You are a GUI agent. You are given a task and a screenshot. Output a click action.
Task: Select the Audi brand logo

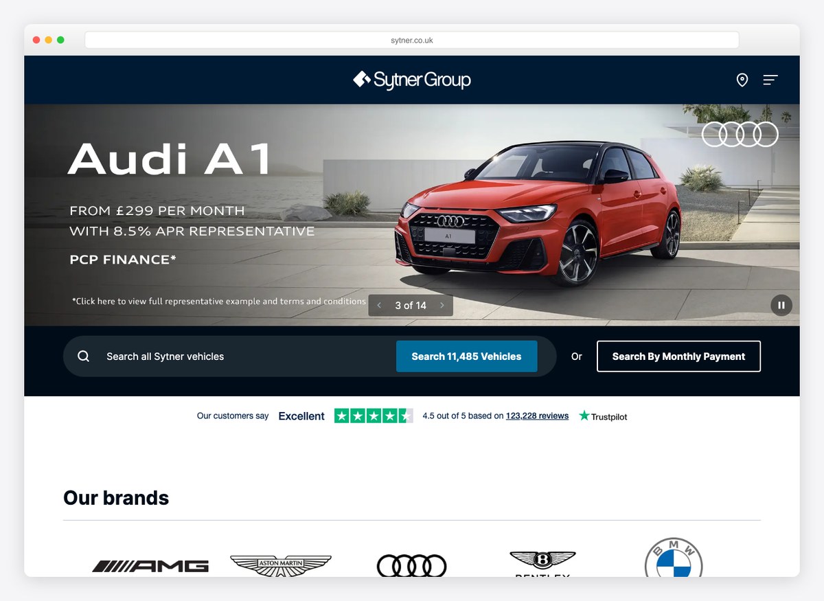(x=411, y=566)
